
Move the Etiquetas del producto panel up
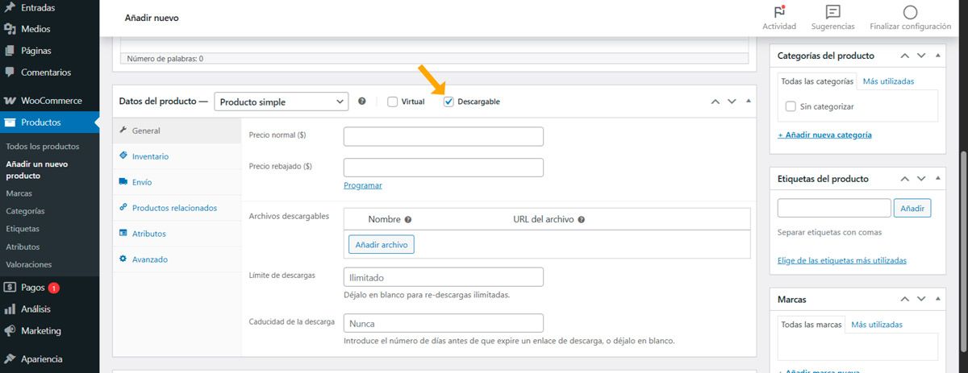tap(904, 179)
